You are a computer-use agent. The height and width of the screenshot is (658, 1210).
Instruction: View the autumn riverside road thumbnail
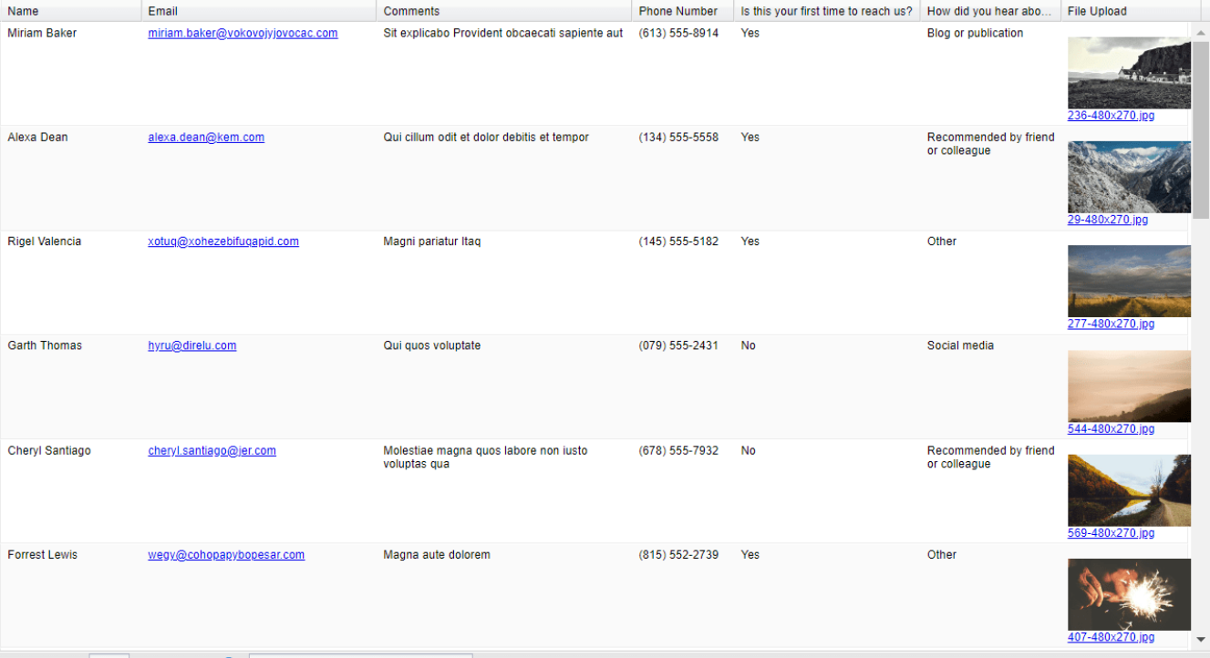pos(1129,490)
